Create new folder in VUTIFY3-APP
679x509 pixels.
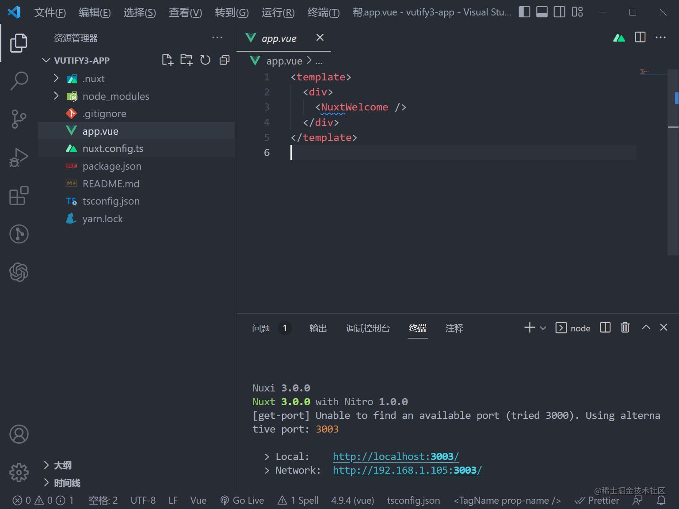[187, 60]
